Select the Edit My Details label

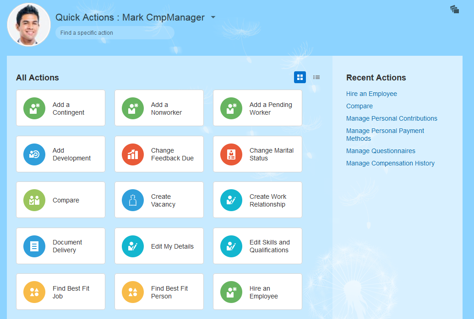tap(172, 247)
